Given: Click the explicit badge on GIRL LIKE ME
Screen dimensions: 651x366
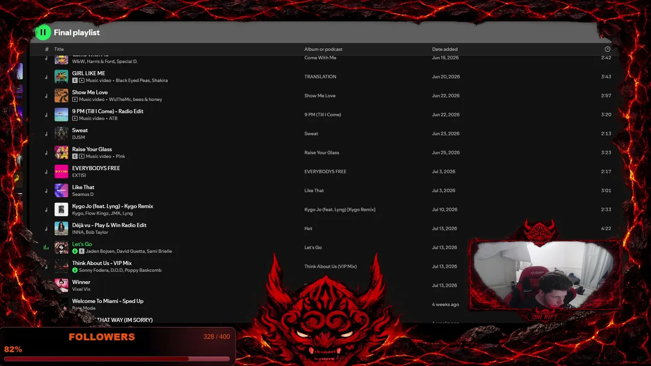Looking at the screenshot, I should pyautogui.click(x=75, y=80).
